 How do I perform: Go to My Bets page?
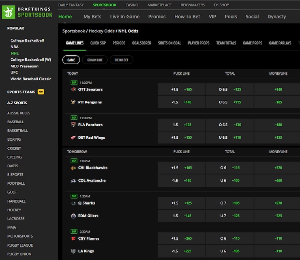pos(92,17)
